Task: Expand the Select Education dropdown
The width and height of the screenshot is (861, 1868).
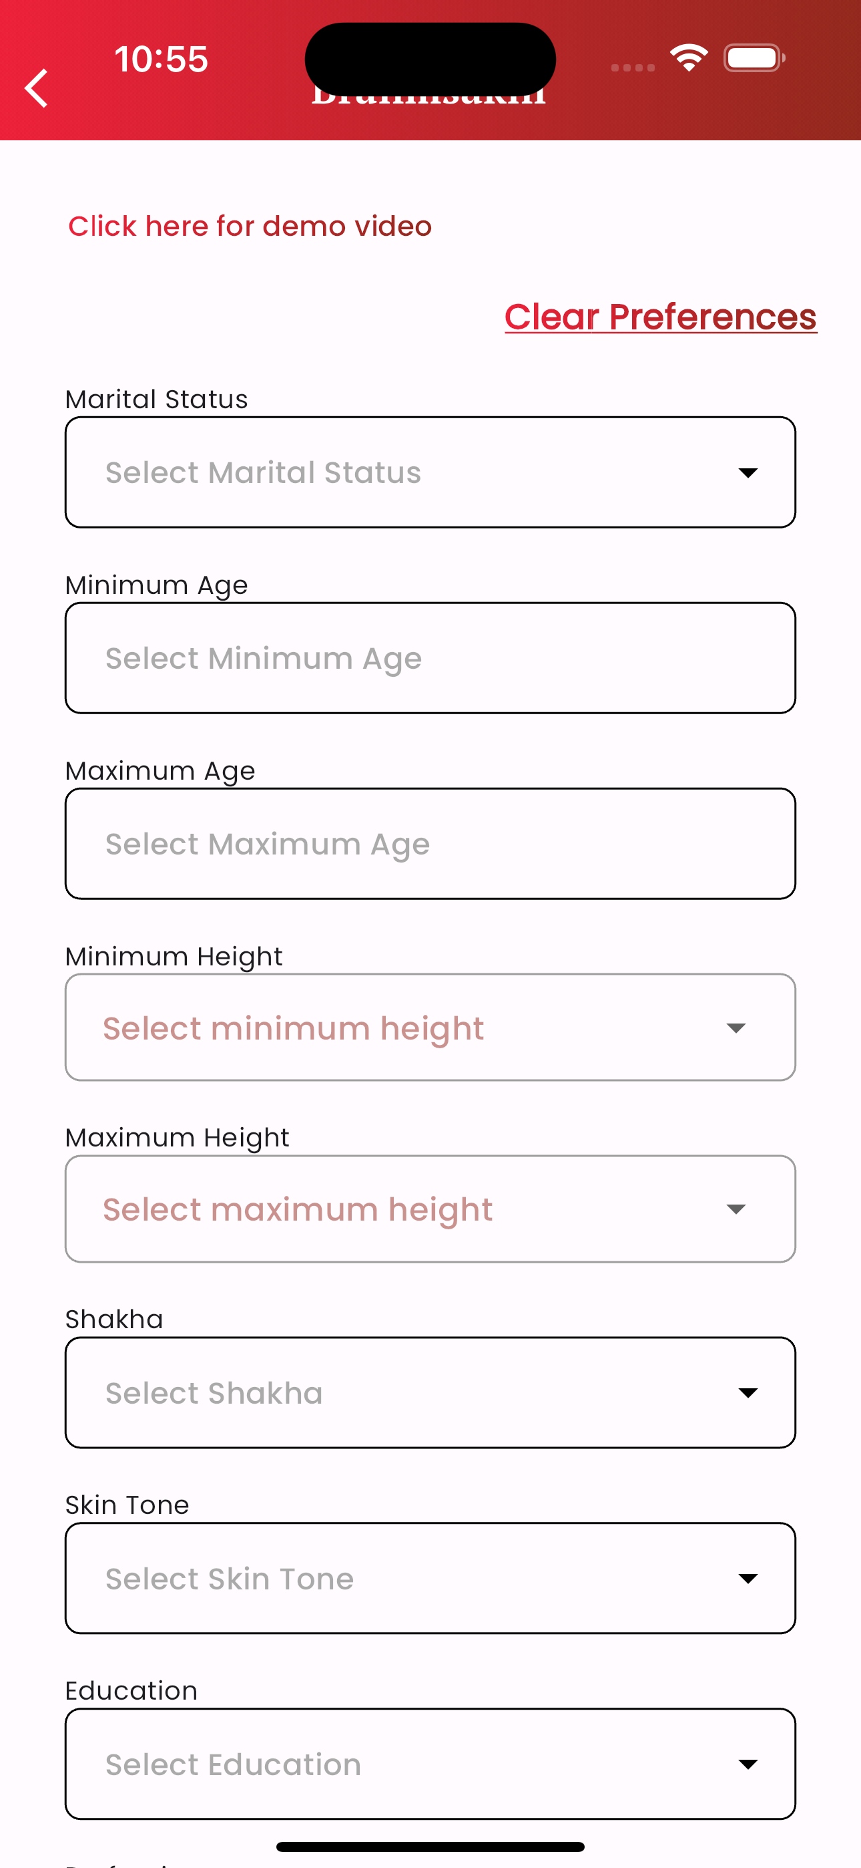Action: pos(431,1764)
